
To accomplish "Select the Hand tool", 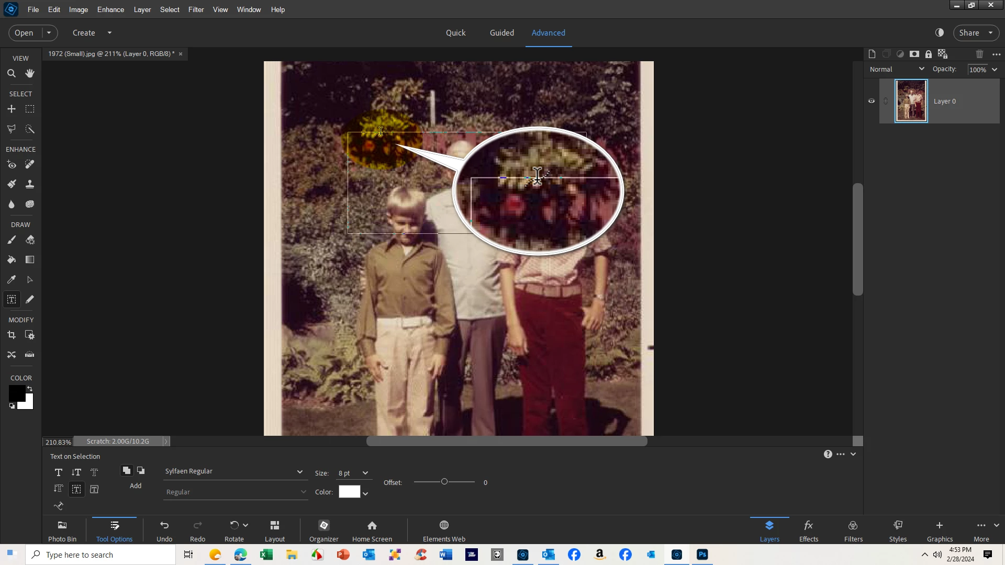I will 30,74.
